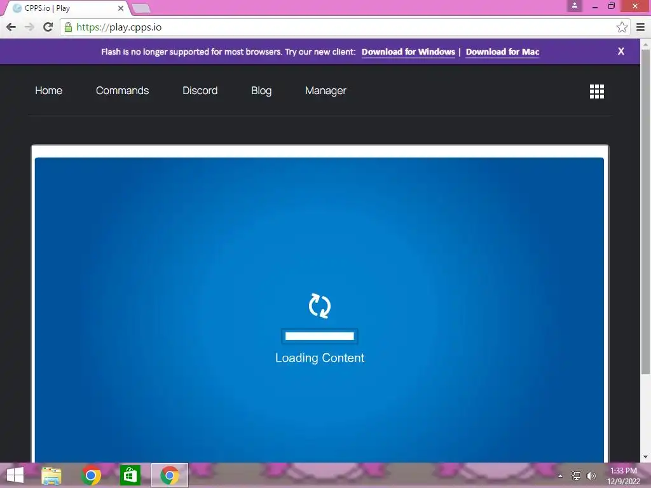Open a new browser tab

tap(140, 8)
